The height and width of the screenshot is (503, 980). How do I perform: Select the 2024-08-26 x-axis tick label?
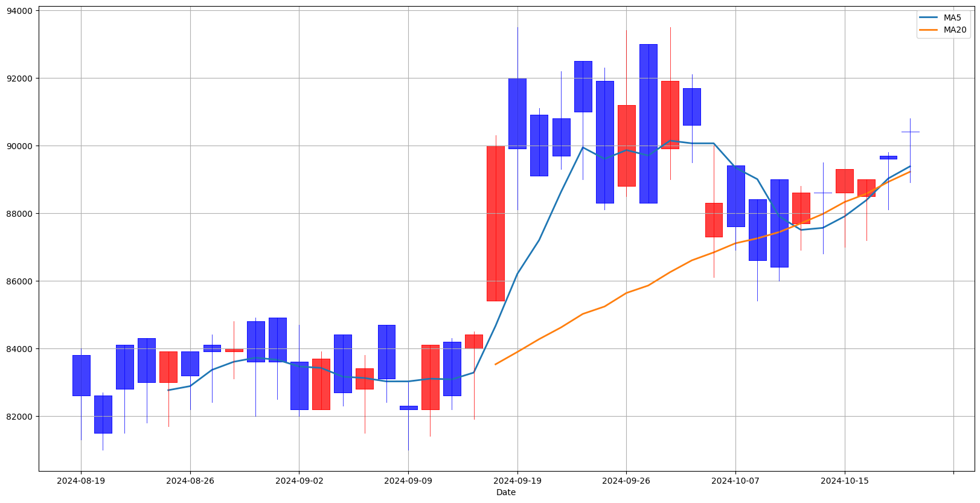(190, 481)
